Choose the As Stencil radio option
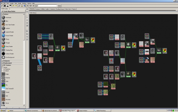The image size is (178, 112). point(2,71)
